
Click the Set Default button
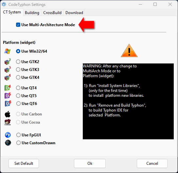tap(24, 164)
